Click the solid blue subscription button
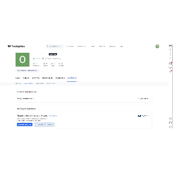The width and height of the screenshot is (173, 173). pyautogui.click(x=25, y=125)
